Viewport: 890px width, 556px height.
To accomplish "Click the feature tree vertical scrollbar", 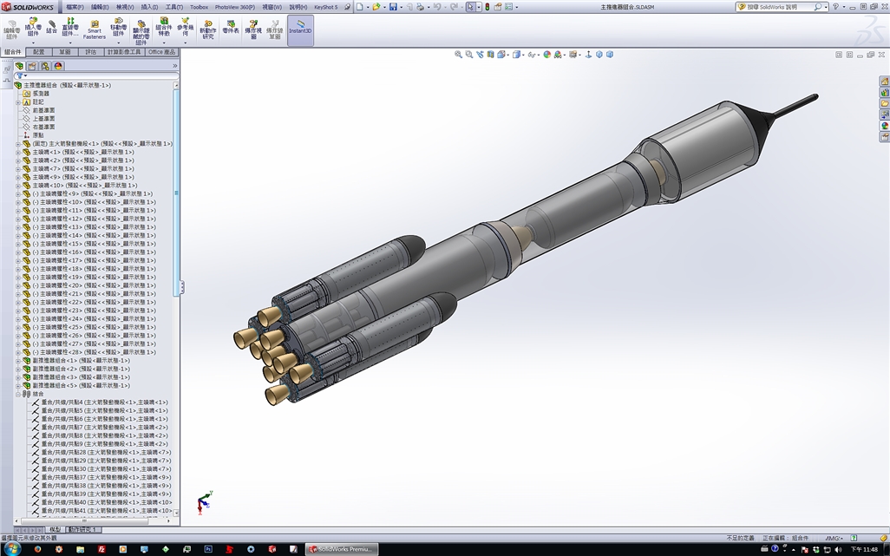I will pos(176,193).
